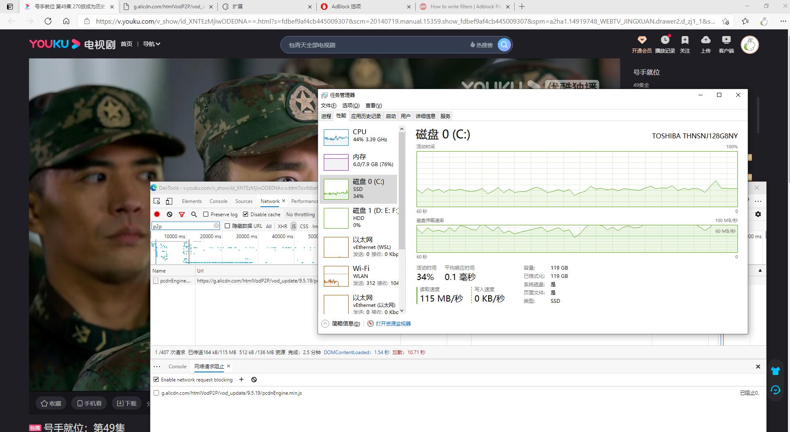This screenshot has width=790, height=432.
Task: Open the network search magnifier icon
Action: (194, 214)
